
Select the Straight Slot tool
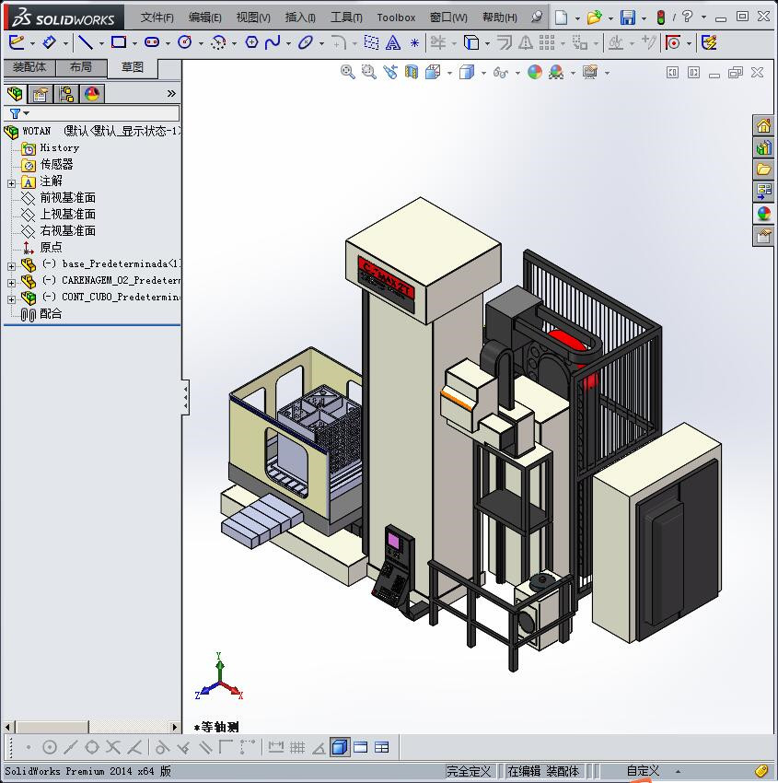pos(152,42)
